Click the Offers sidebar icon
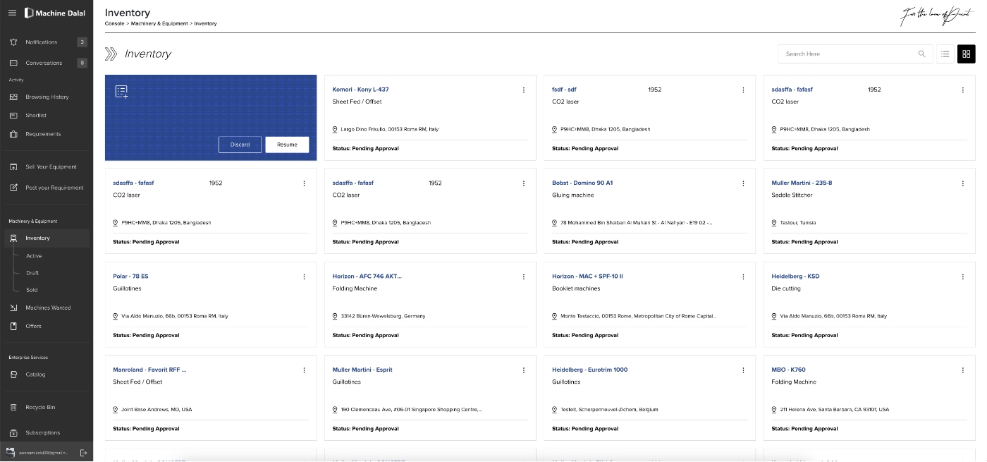Viewport: 987px width, 462px height. (13, 326)
